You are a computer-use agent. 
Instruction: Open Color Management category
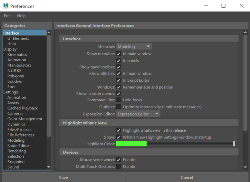[x=25, y=119]
